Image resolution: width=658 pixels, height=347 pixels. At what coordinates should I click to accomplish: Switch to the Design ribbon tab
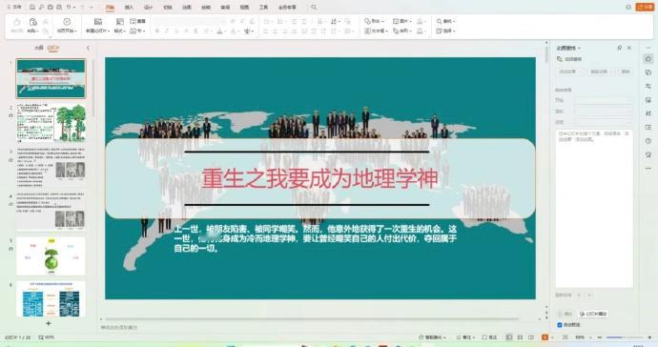pos(148,7)
